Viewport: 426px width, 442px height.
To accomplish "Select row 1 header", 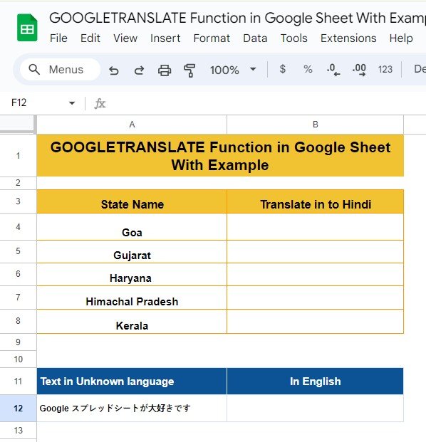I will (x=18, y=155).
